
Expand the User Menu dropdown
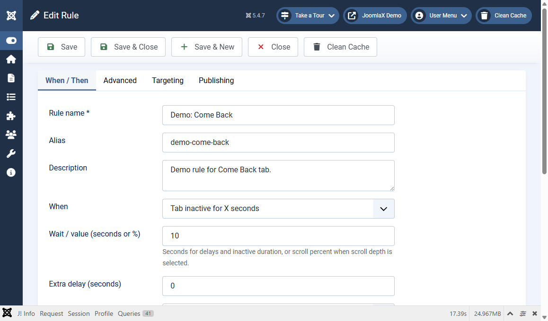point(441,15)
